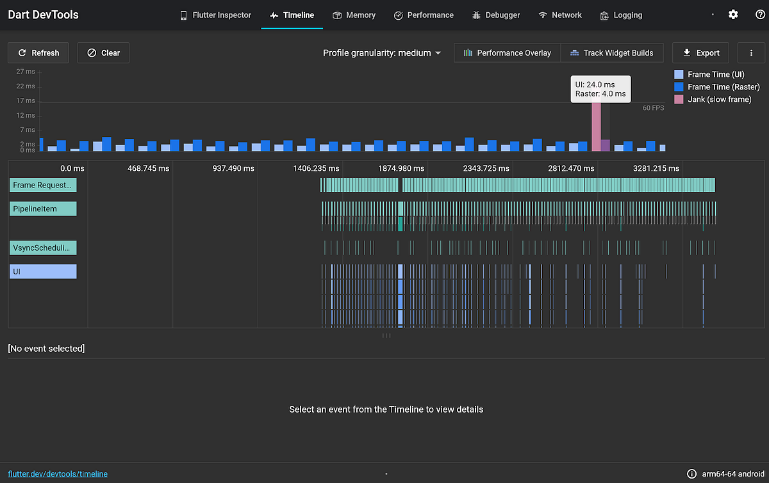Toggle Track Widget Builds
The image size is (769, 483).
(612, 53)
